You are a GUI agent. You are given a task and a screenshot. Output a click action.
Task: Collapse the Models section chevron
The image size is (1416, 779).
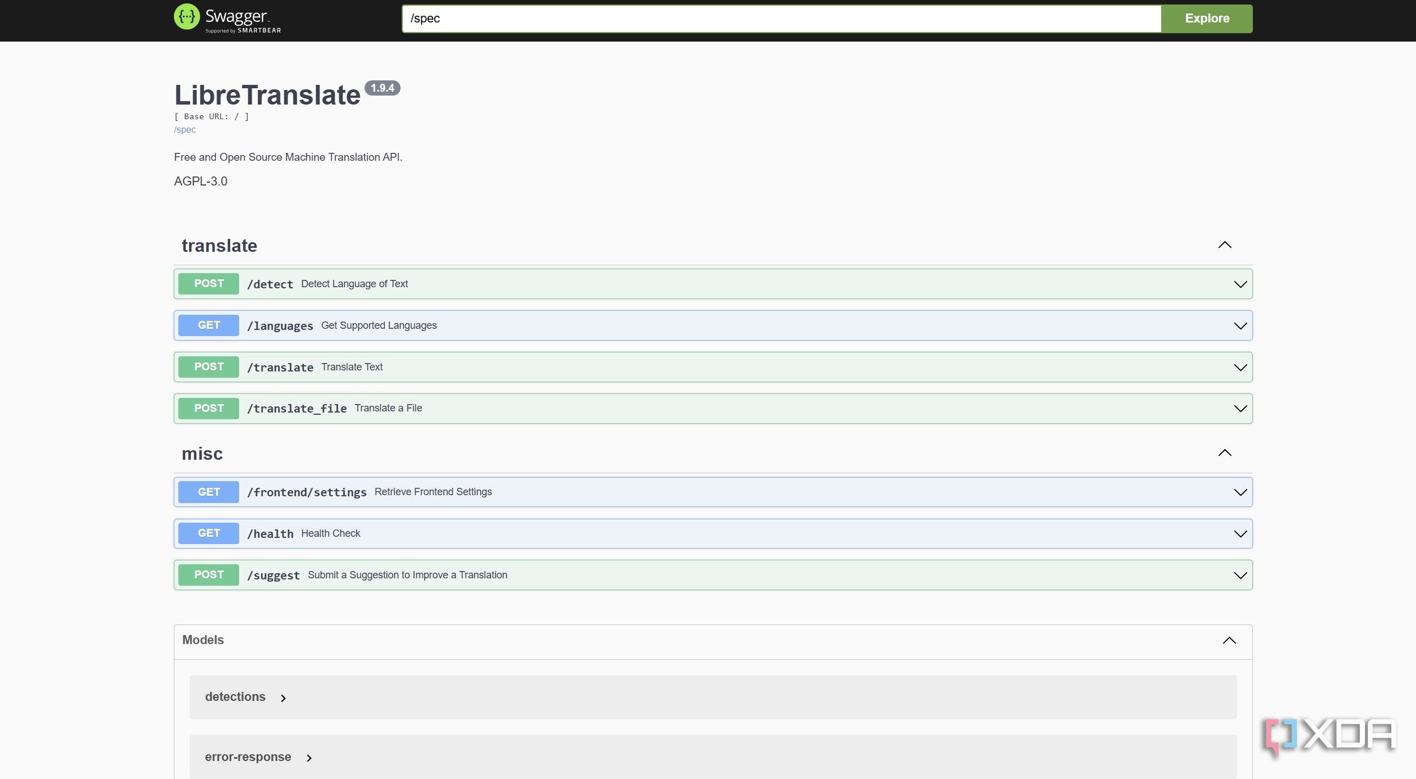pyautogui.click(x=1229, y=641)
